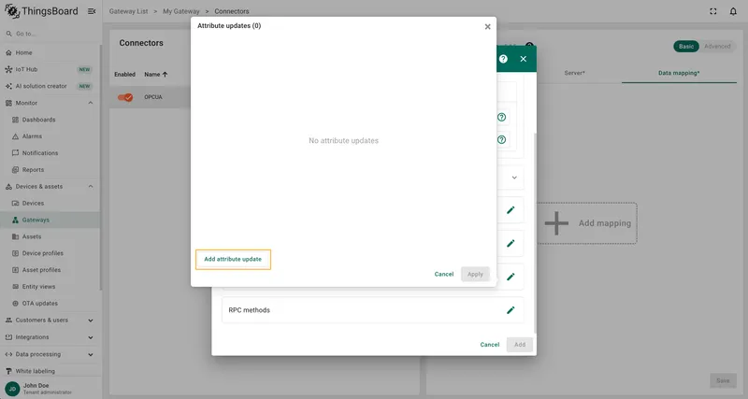Click the Assets icon
The width and height of the screenshot is (748, 399).
click(x=15, y=236)
